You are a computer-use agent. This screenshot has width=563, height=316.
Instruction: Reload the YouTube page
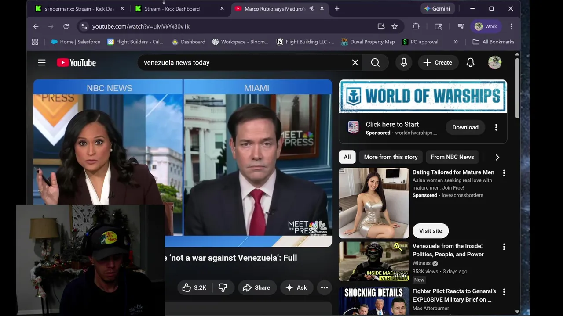(x=66, y=26)
